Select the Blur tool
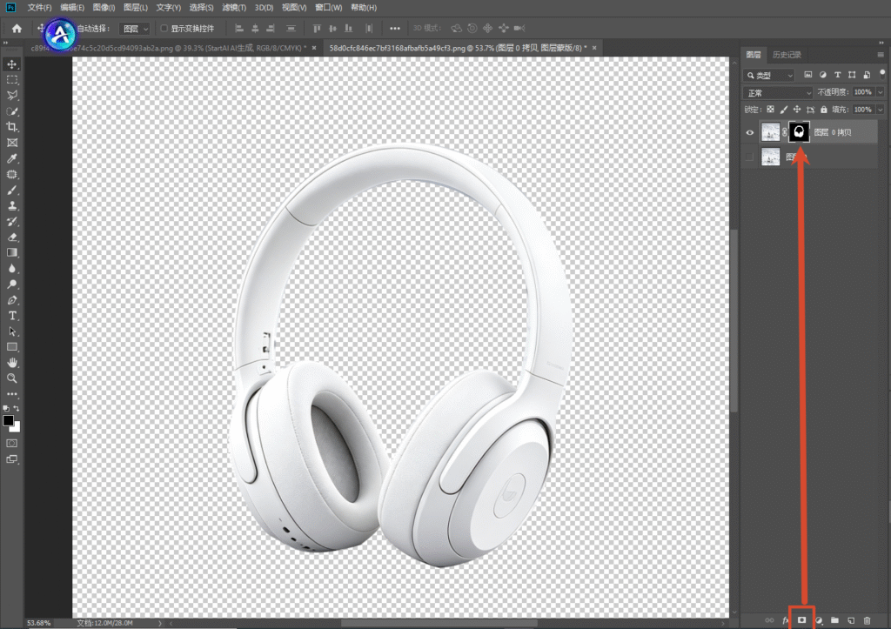The height and width of the screenshot is (629, 891). (x=12, y=268)
